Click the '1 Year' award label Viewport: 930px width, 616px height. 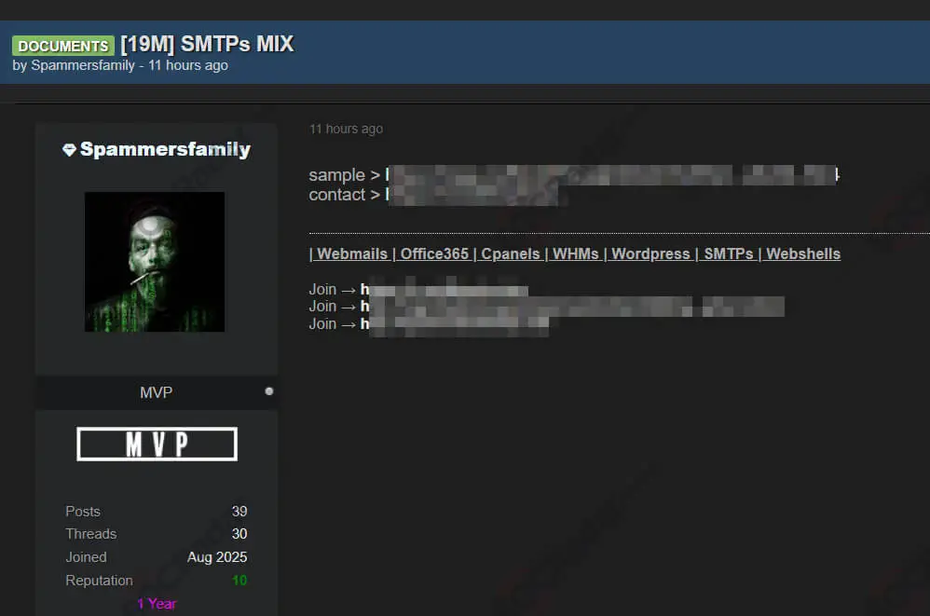[x=157, y=604]
